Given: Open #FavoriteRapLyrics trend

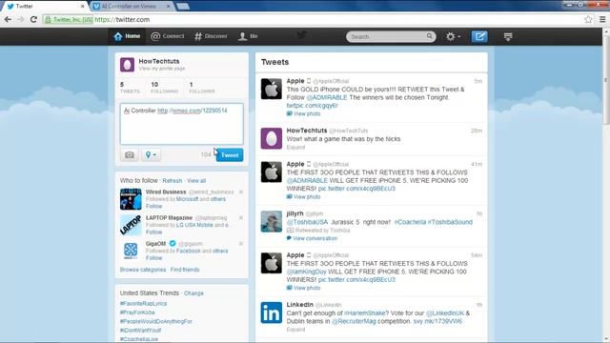Looking at the screenshot, I should pos(143,303).
